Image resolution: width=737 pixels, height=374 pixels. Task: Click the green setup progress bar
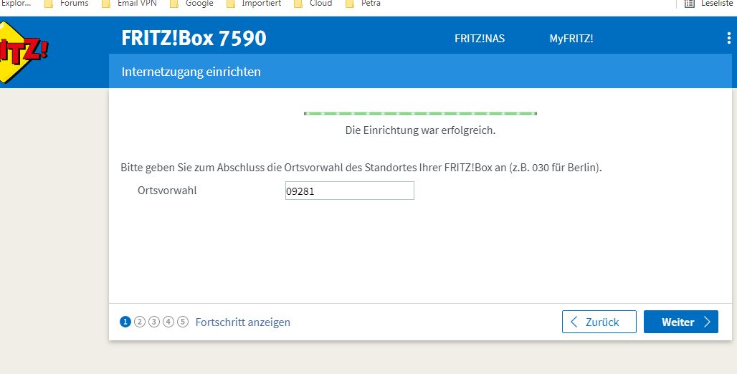click(420, 113)
